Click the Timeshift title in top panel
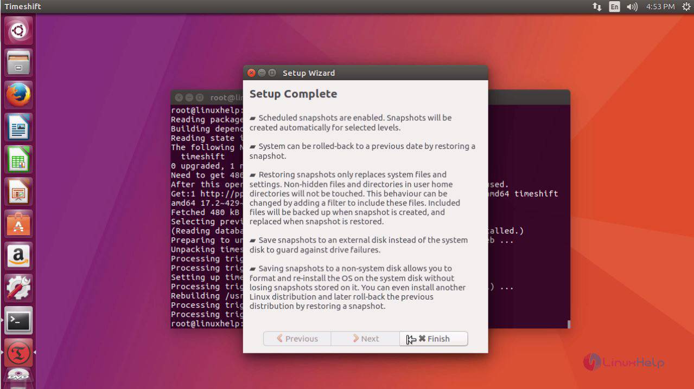694x389 pixels. pos(23,7)
